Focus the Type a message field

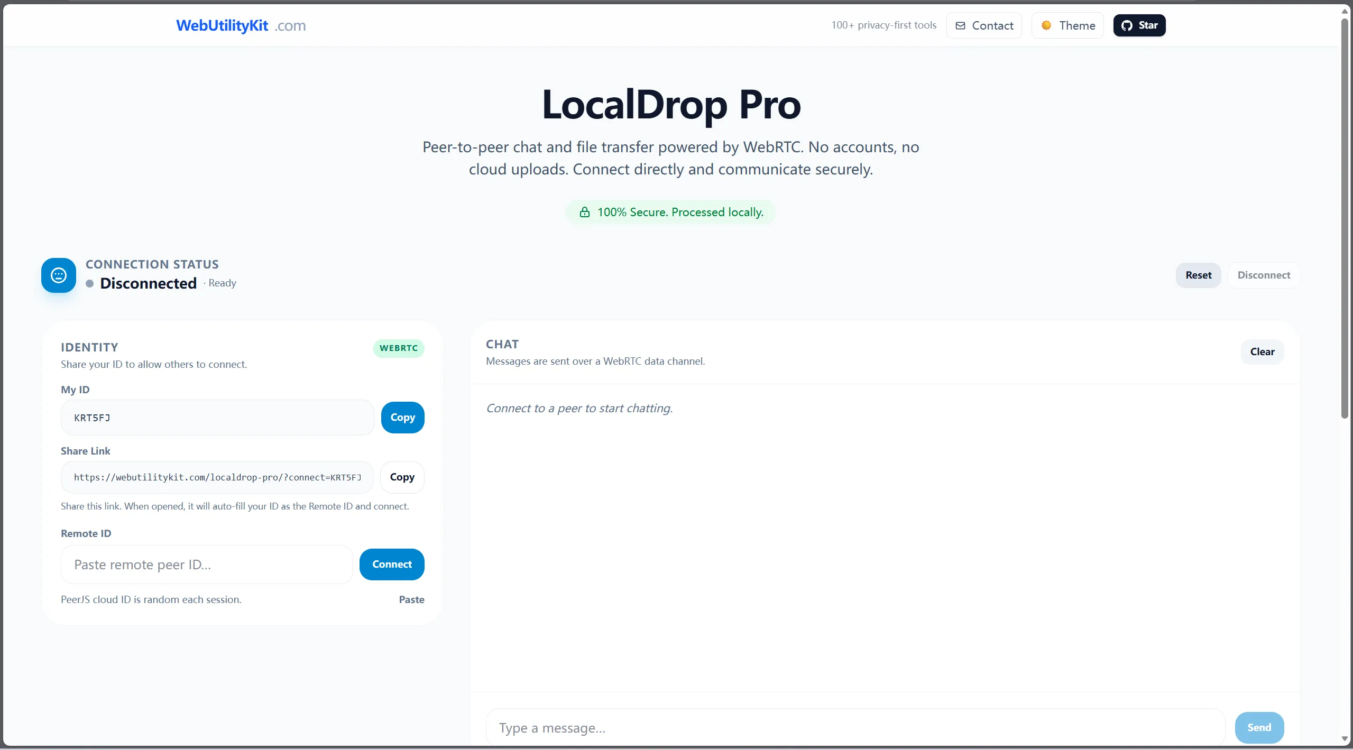coord(854,728)
